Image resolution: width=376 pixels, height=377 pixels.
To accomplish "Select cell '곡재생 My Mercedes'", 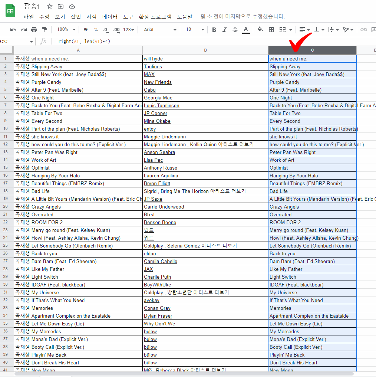I will (78, 332).
